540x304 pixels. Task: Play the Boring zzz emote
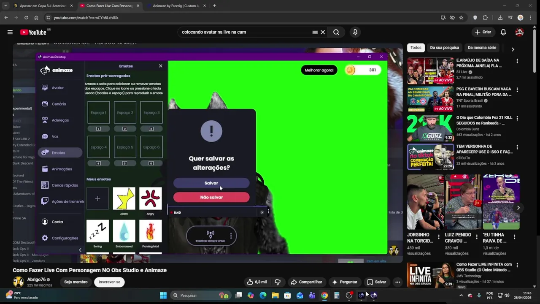[x=97, y=231]
